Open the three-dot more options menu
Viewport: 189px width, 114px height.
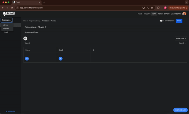[185, 21]
